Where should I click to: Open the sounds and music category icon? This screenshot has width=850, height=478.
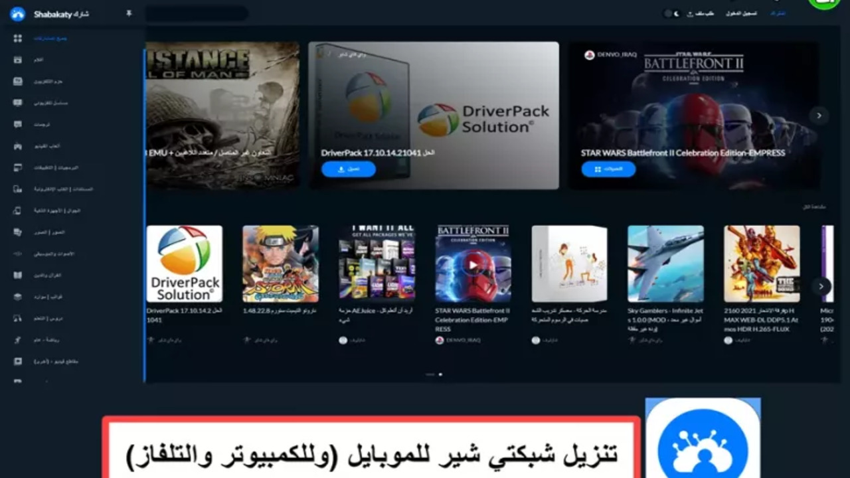click(x=18, y=254)
